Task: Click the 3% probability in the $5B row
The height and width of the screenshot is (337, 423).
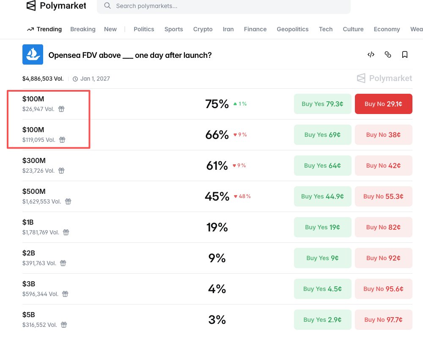Action: [x=217, y=320]
